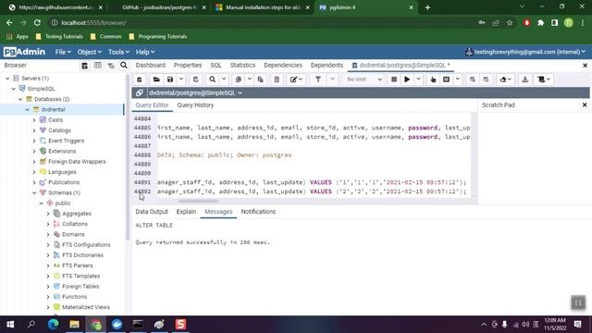592x333 pixels.
Task: Select Foreign Data Wrappers in the tree
Action: click(x=77, y=162)
